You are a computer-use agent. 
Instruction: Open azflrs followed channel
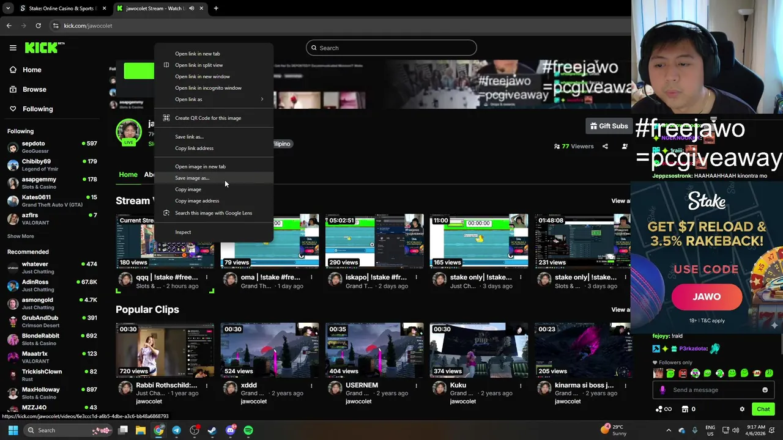click(x=52, y=218)
